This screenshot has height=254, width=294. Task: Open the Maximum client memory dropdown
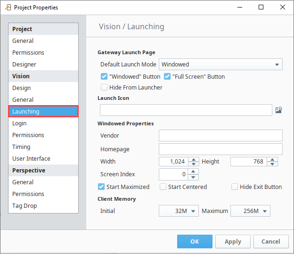(250, 211)
